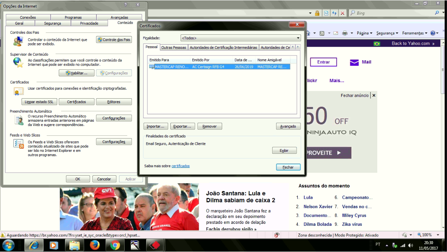Open the Help question mark icon
Viewport: 447px width, 252px height.
(x=433, y=33)
